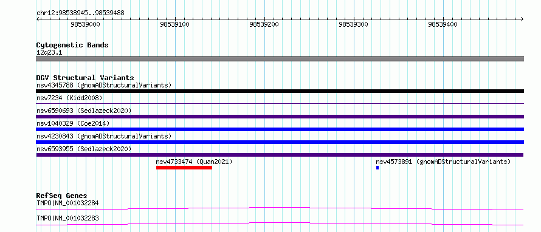Open the TMPO|NM_001032284 transcript label
The image size is (541, 232).
67,203
